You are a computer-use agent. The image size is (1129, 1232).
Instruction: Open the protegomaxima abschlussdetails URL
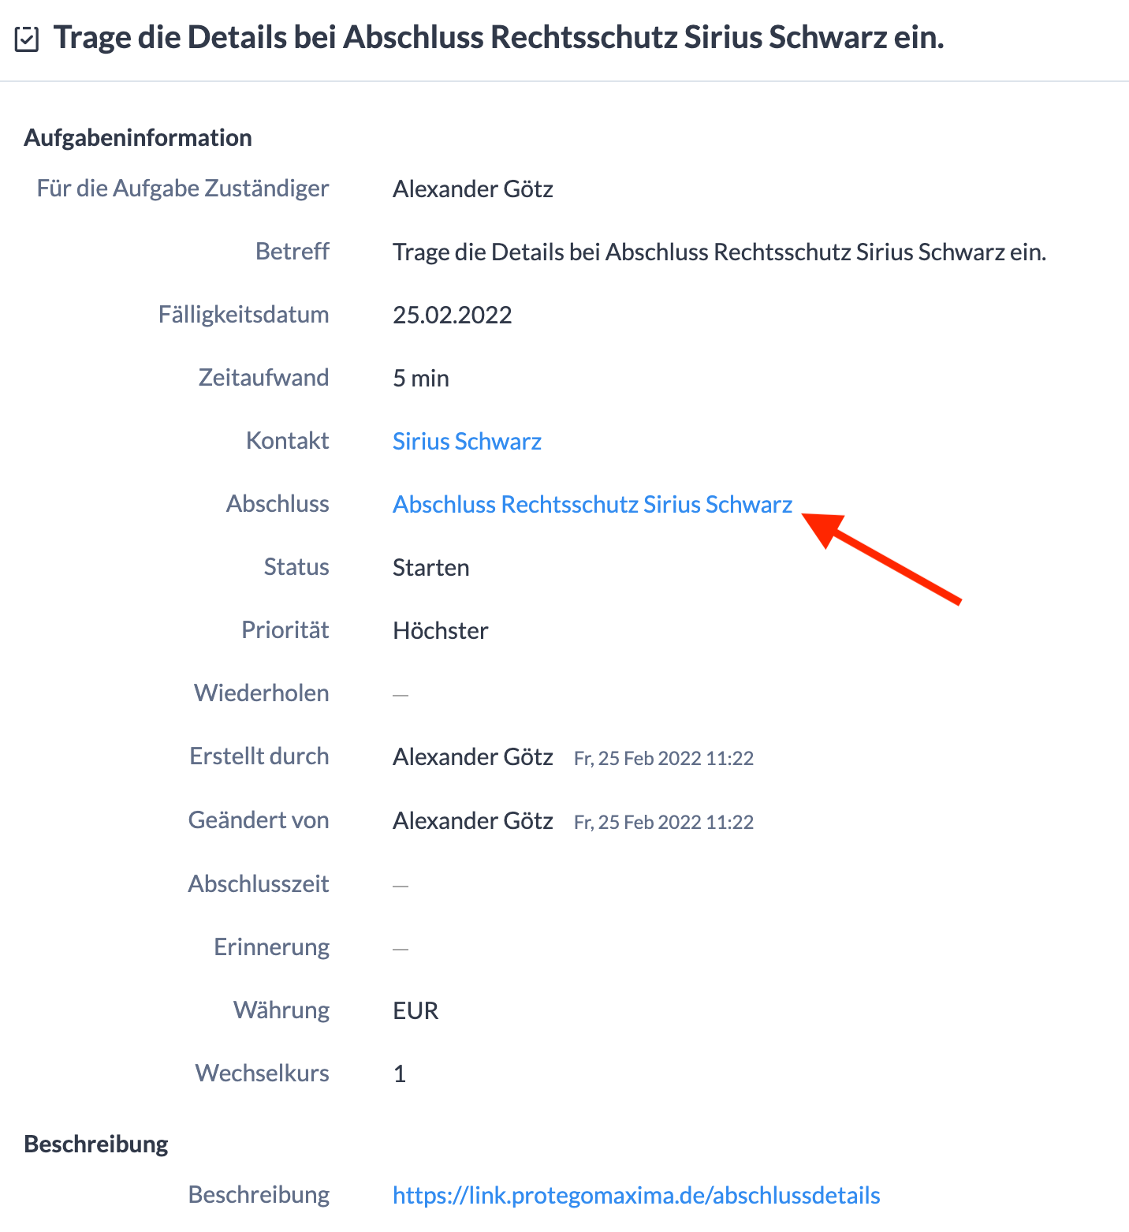(x=636, y=1195)
